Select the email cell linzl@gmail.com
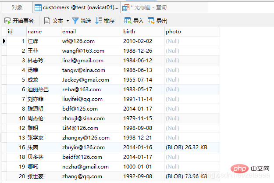The width and height of the screenshot is (274, 183). click(92, 61)
